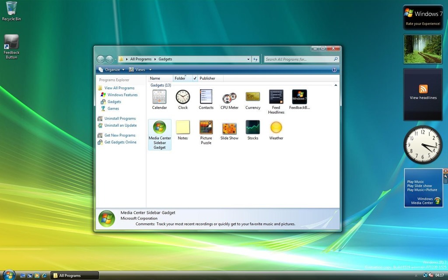Sort by the Name column

tap(160, 78)
